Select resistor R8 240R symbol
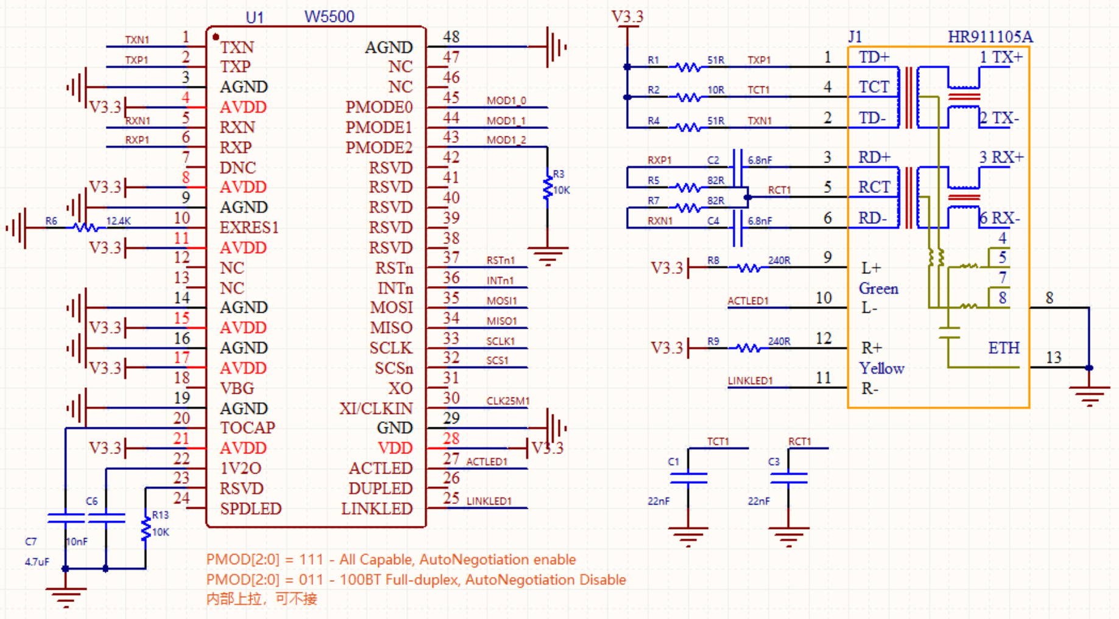 749,268
